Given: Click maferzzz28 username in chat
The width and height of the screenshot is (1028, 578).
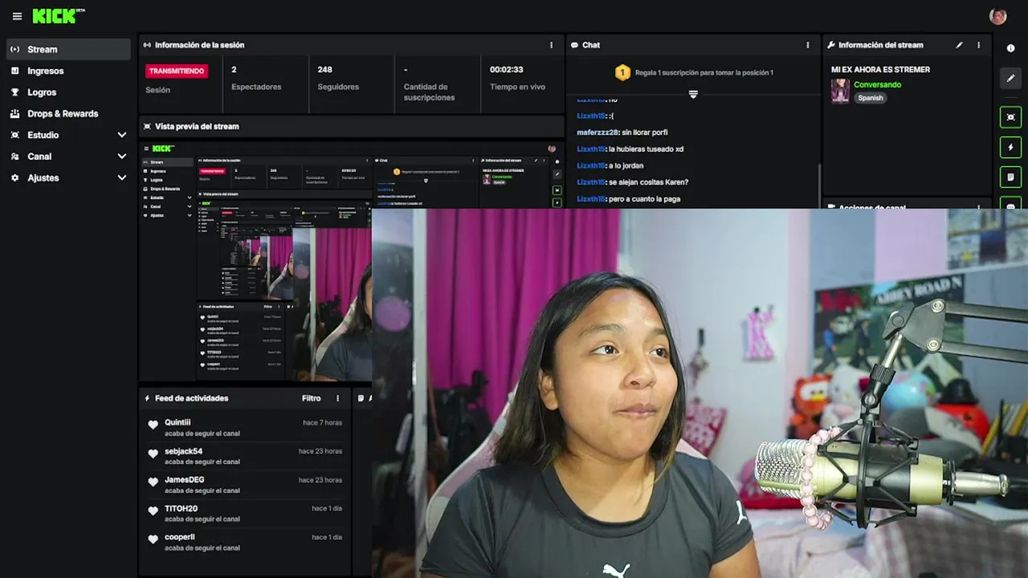Looking at the screenshot, I should pos(598,132).
